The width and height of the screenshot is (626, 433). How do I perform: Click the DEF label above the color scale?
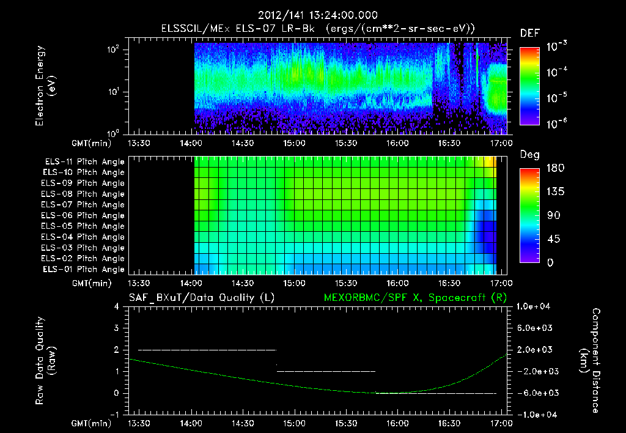point(529,34)
